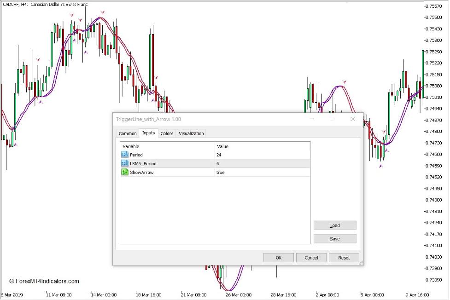Image resolution: width=450 pixels, height=300 pixels.
Task: Click the Value column header
Action: pyautogui.click(x=222, y=146)
